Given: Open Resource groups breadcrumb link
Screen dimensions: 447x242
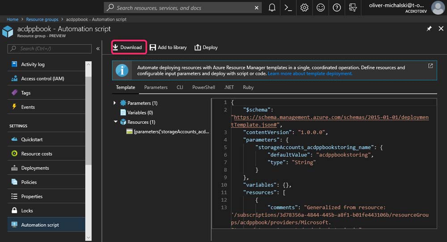Looking at the screenshot, I should pyautogui.click(x=42, y=19).
